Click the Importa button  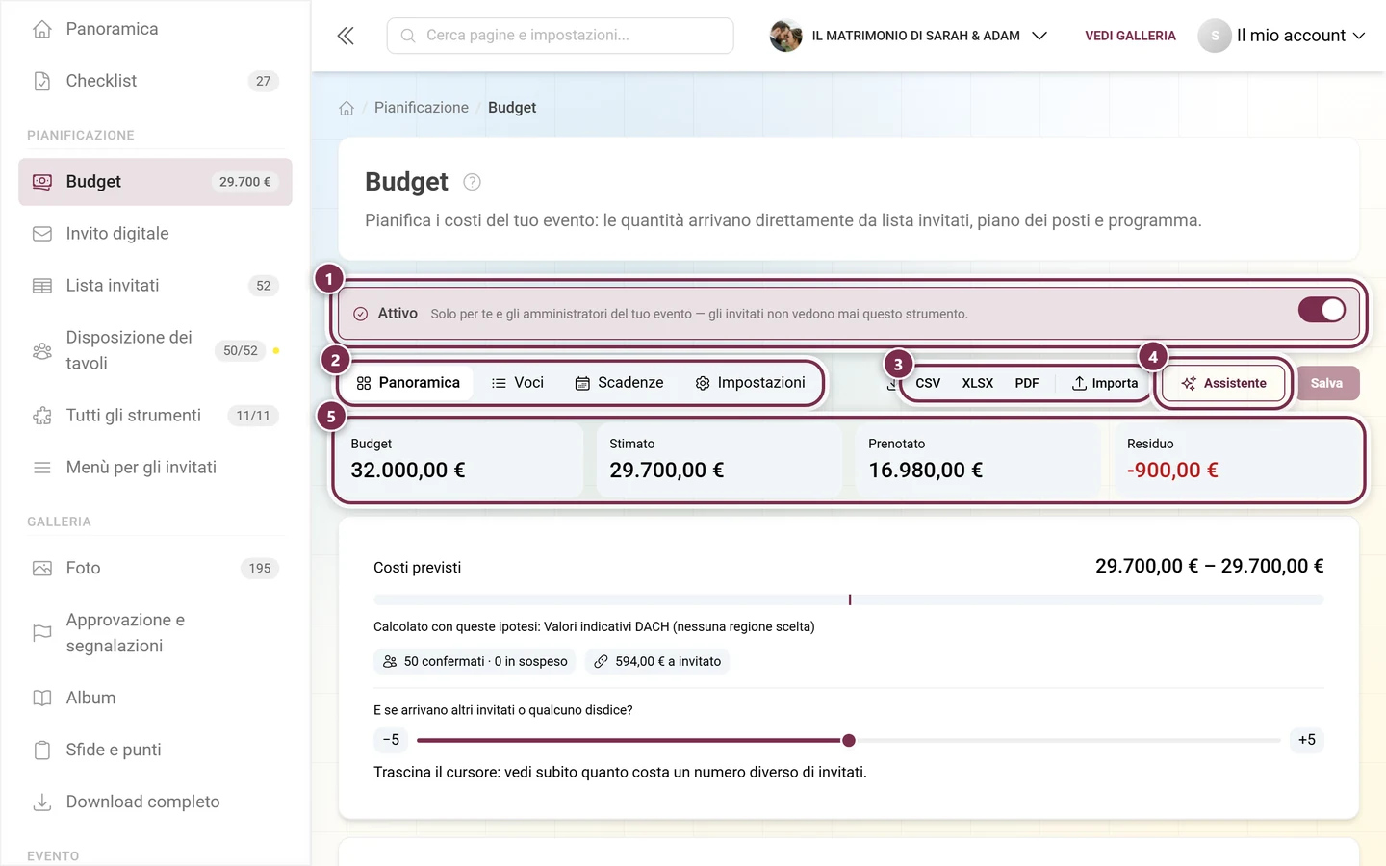click(1105, 383)
